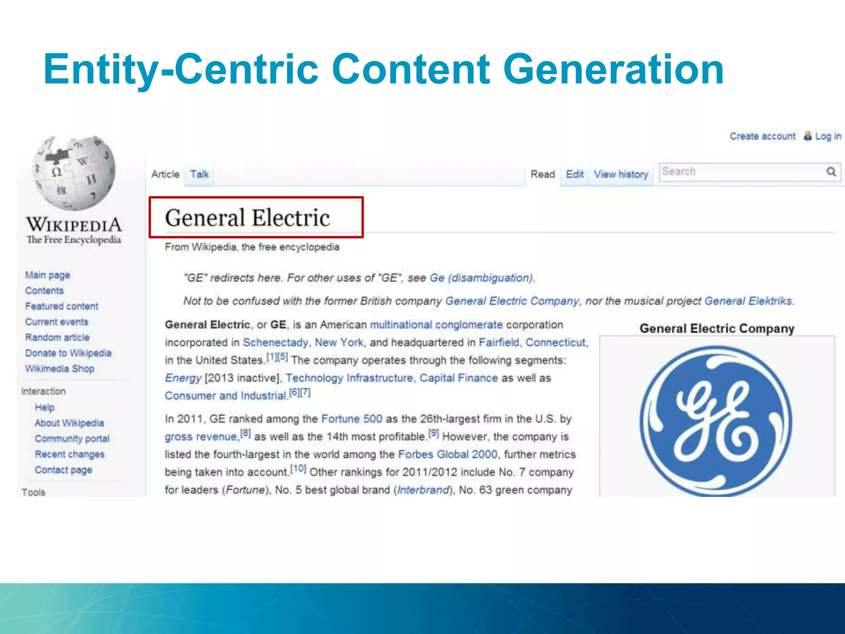
Task: Click the Tools section heading
Action: 33,492
